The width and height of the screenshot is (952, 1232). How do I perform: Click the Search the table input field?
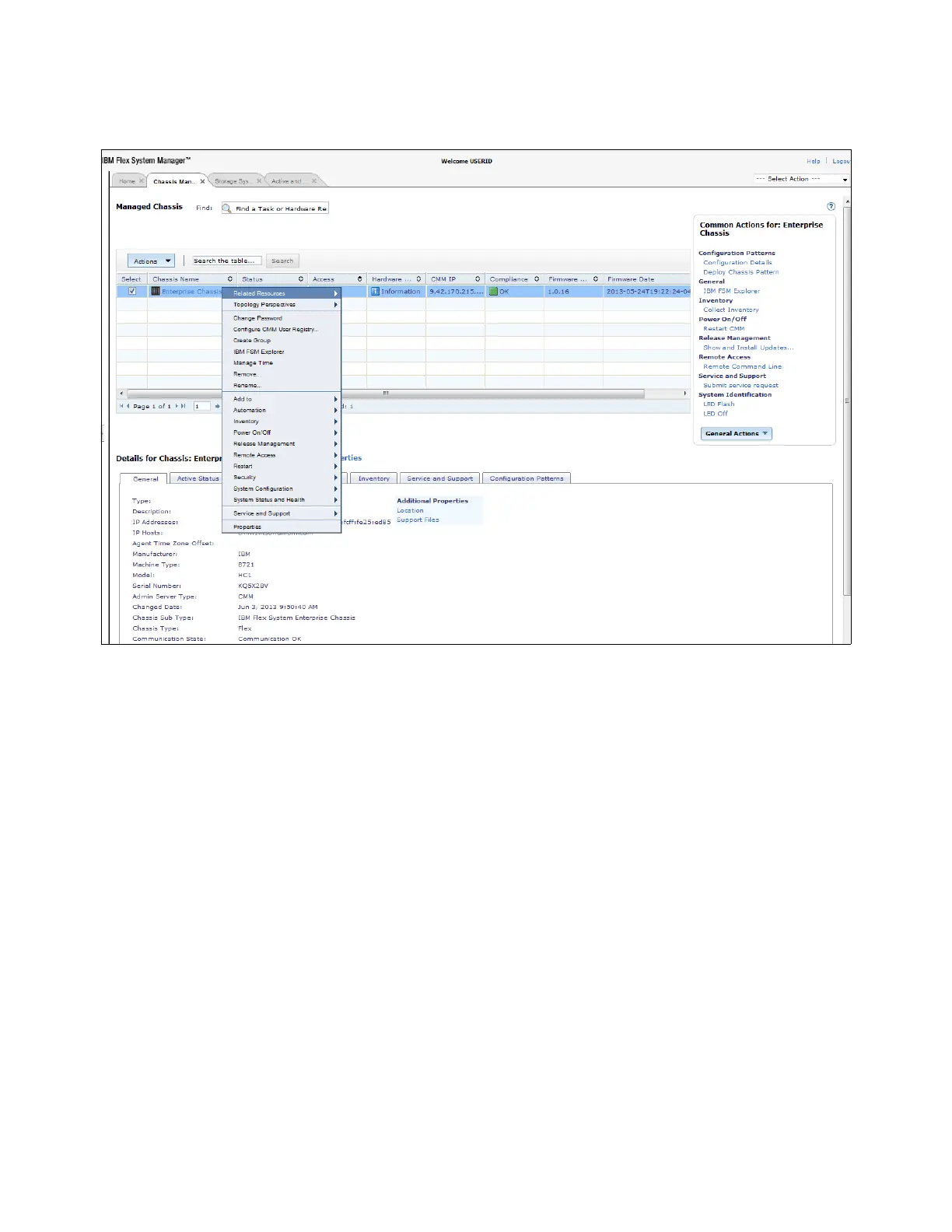[227, 261]
